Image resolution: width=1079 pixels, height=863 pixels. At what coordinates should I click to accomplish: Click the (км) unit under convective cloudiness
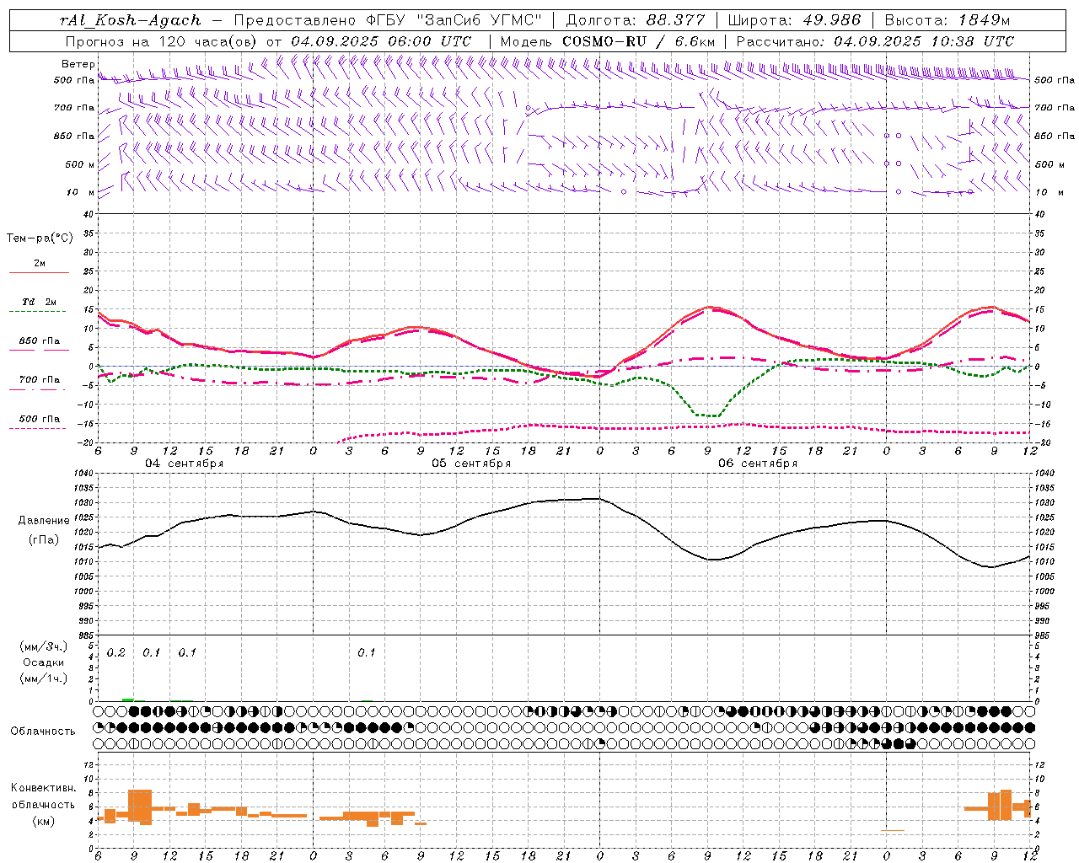[x=43, y=821]
